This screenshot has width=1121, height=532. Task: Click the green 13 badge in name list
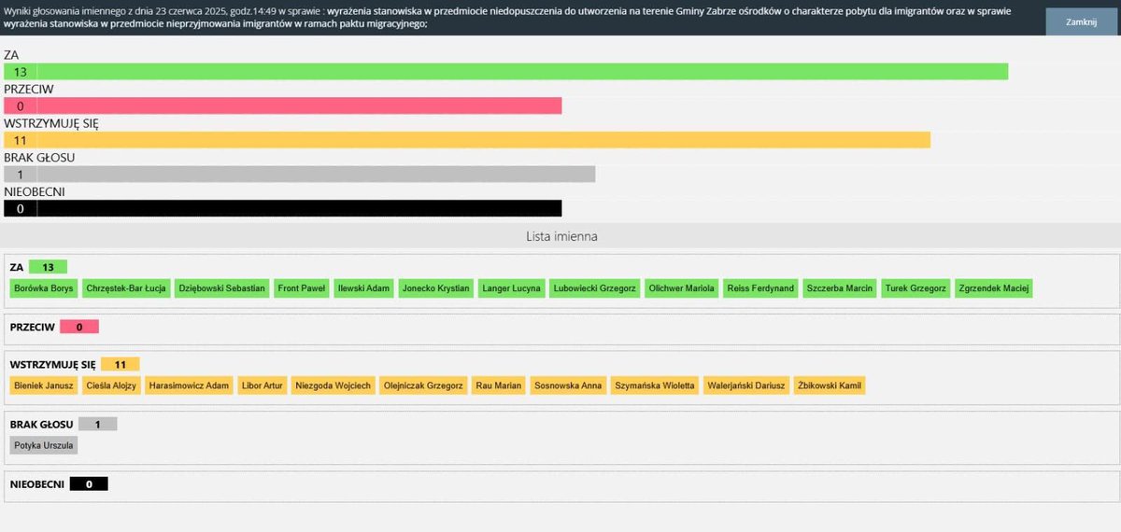[x=48, y=267]
